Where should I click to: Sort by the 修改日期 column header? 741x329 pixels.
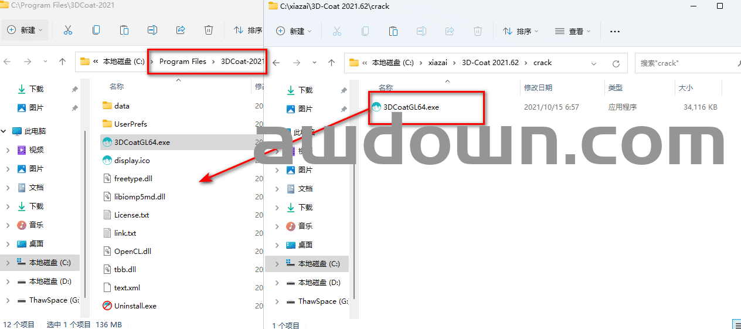[x=538, y=87]
